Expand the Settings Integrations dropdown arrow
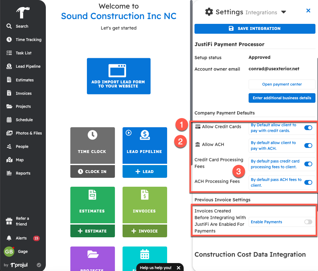The height and width of the screenshot is (271, 318). tap(284, 12)
